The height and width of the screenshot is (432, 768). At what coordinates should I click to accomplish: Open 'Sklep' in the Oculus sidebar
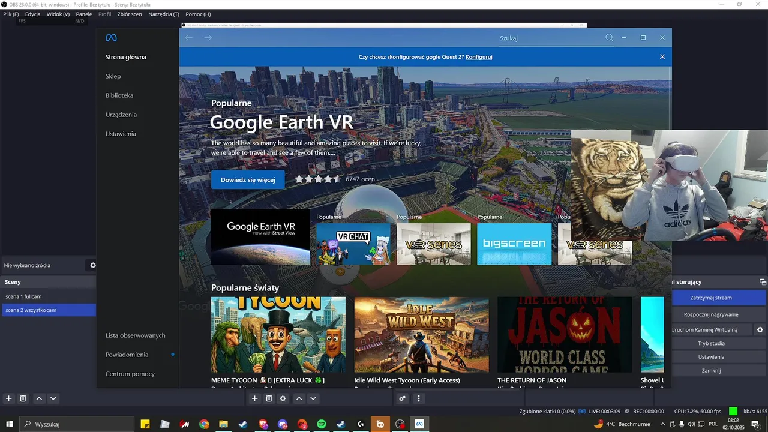tap(113, 76)
